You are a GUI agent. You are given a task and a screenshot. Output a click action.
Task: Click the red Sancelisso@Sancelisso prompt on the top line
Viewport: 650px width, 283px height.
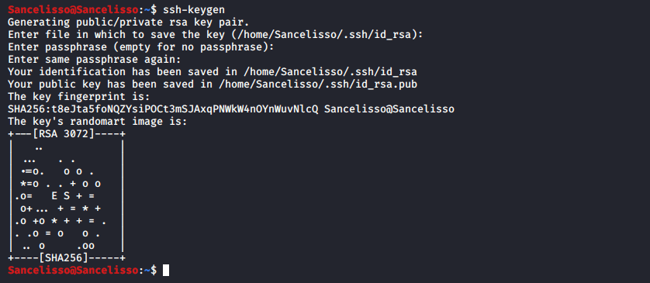73,9
